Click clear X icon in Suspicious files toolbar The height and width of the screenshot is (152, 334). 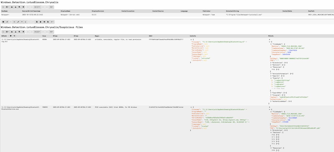click(x=23, y=32)
